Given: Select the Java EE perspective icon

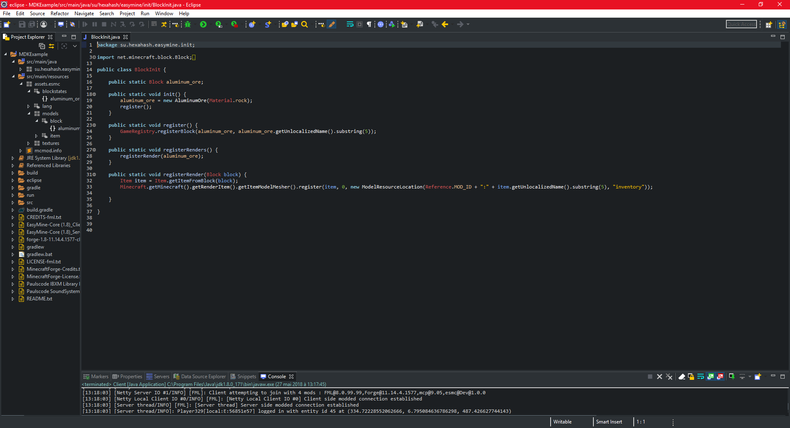Looking at the screenshot, I should coord(782,24).
